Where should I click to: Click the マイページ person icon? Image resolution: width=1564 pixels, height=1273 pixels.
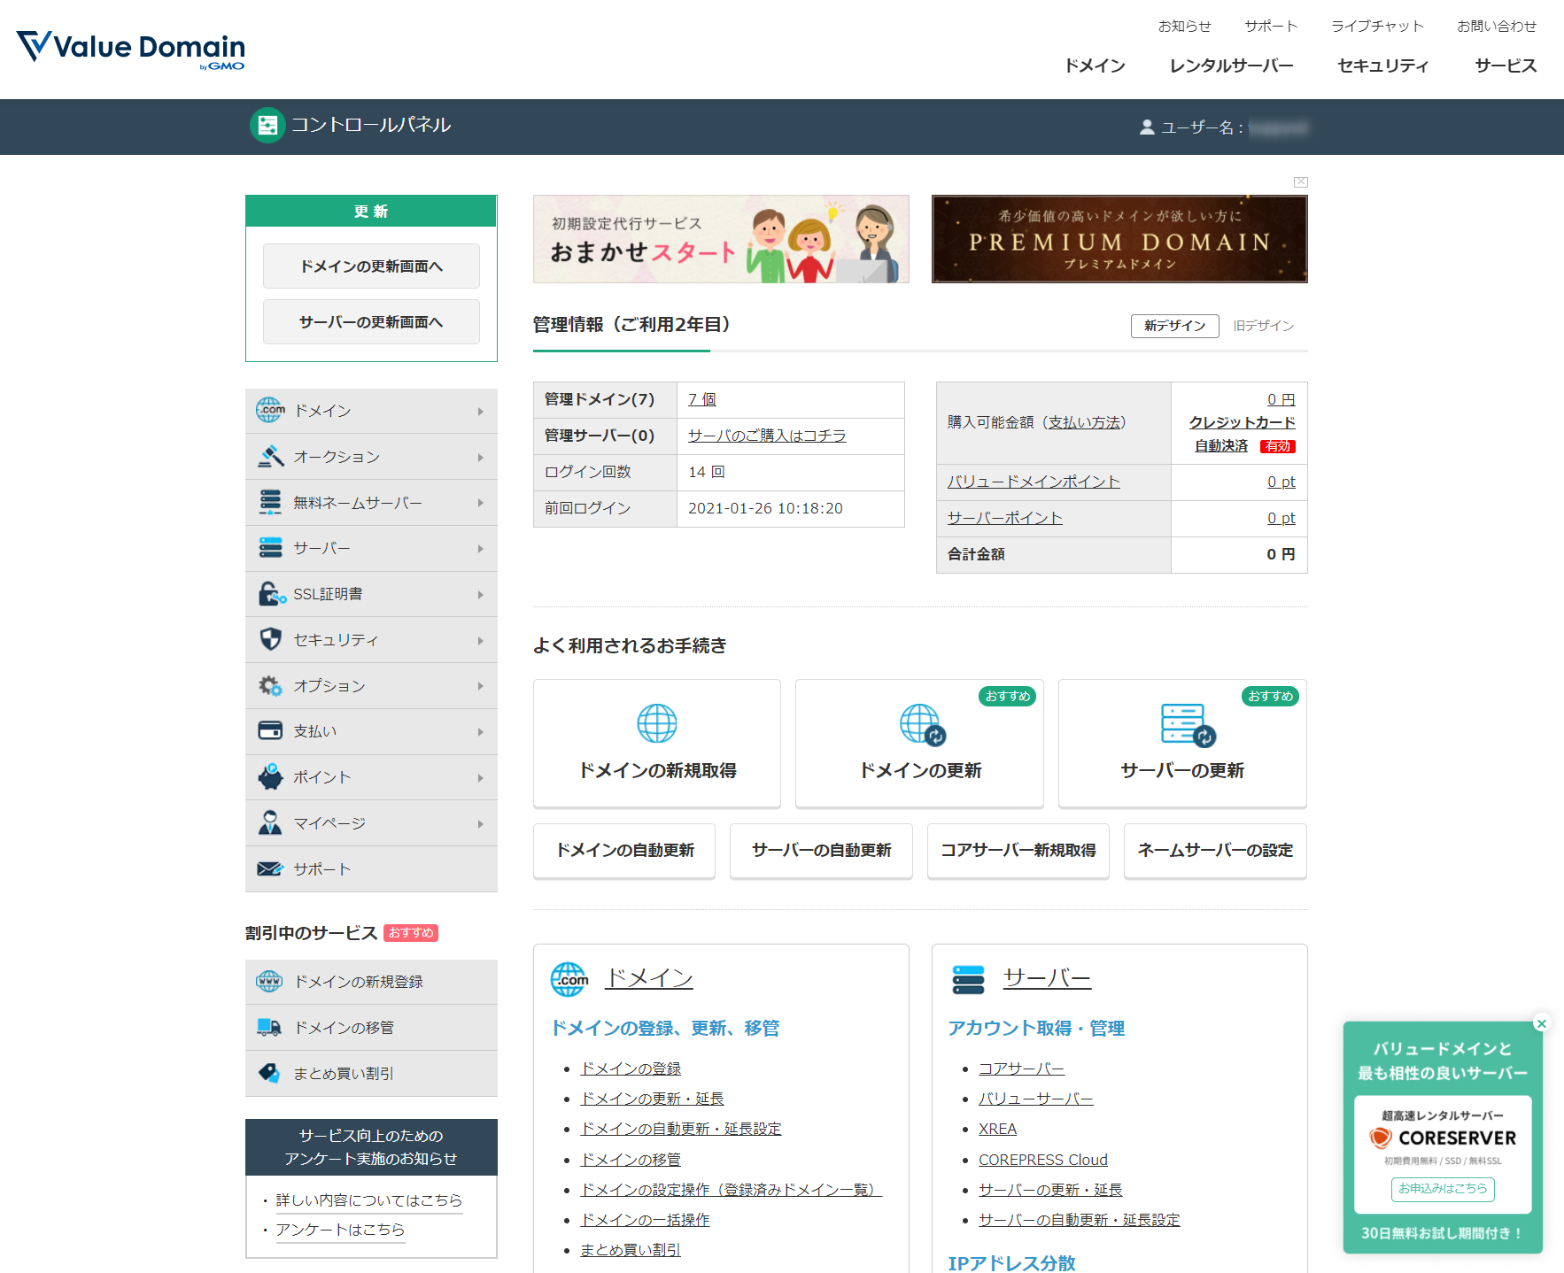[270, 822]
